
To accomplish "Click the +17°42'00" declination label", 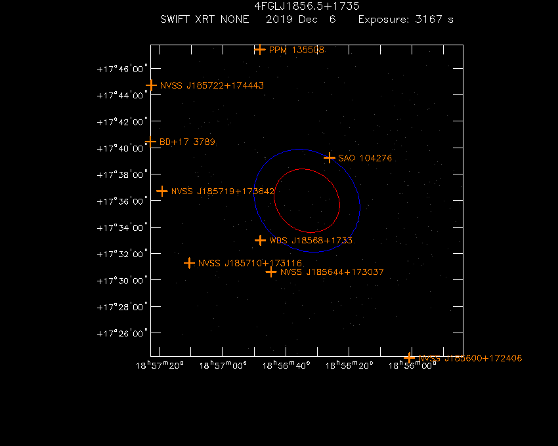I will 122,122.
